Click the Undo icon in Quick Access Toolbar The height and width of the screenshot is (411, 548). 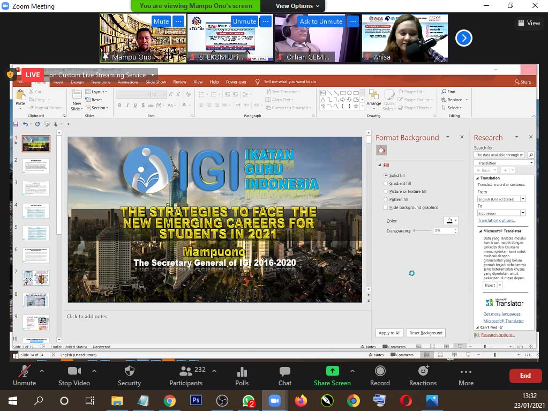tap(25, 124)
